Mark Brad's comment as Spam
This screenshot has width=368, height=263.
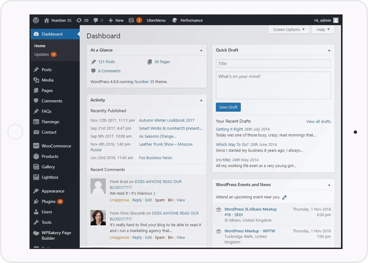(x=160, y=200)
